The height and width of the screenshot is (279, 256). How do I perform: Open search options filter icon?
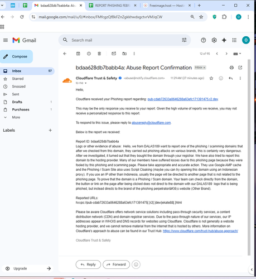tap(184, 40)
